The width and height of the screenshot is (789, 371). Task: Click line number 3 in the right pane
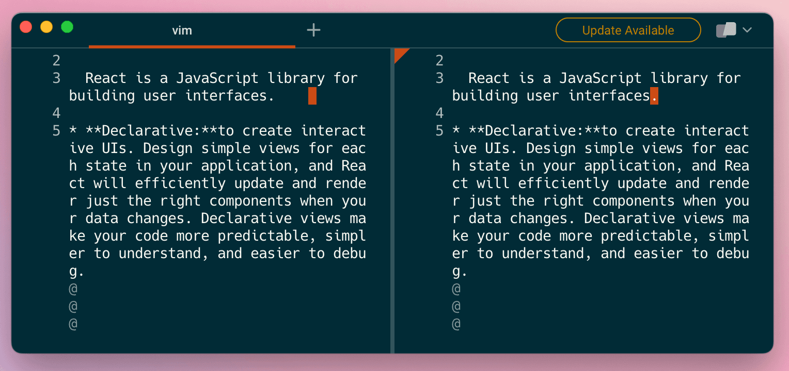coord(439,78)
